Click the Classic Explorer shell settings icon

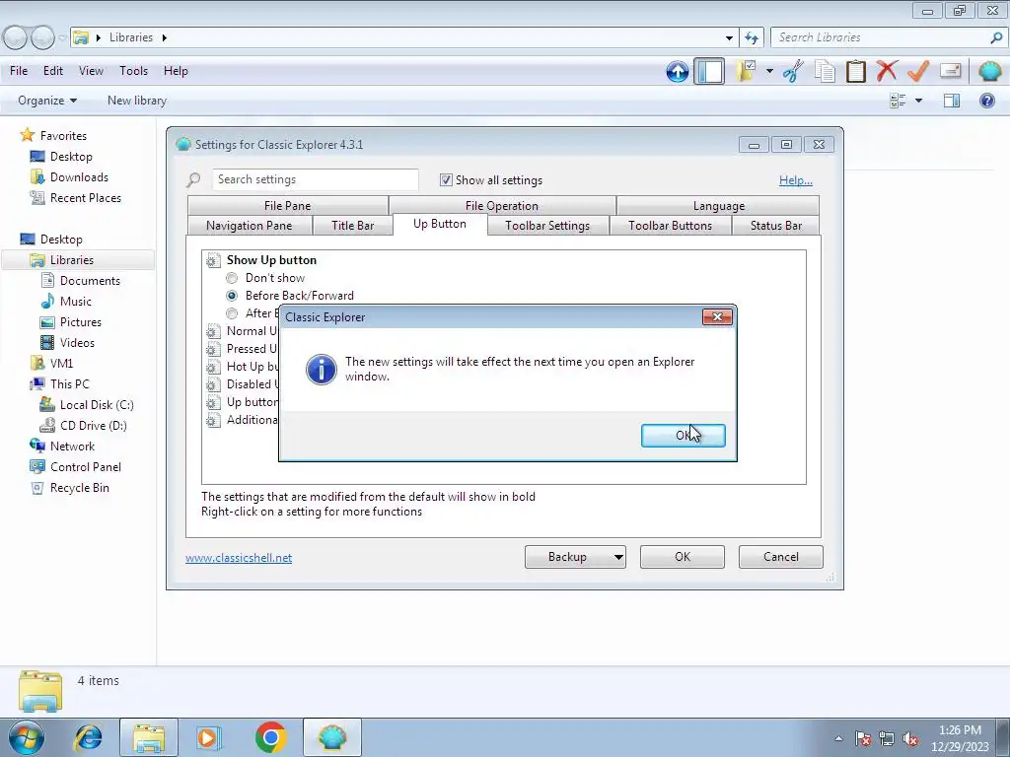click(989, 71)
